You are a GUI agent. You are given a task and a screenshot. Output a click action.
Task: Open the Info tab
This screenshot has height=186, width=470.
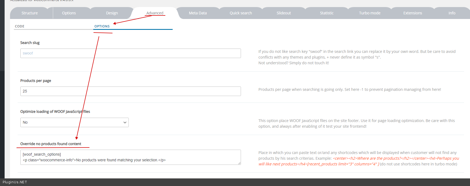(452, 13)
